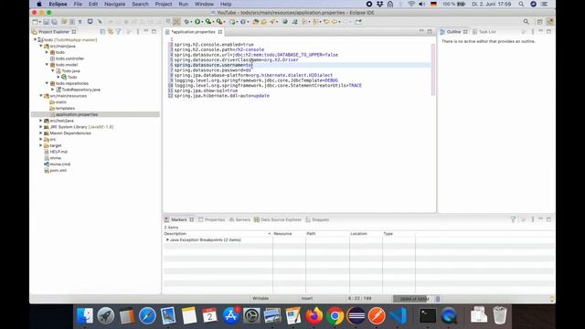Open the Run menu

(x=183, y=4)
